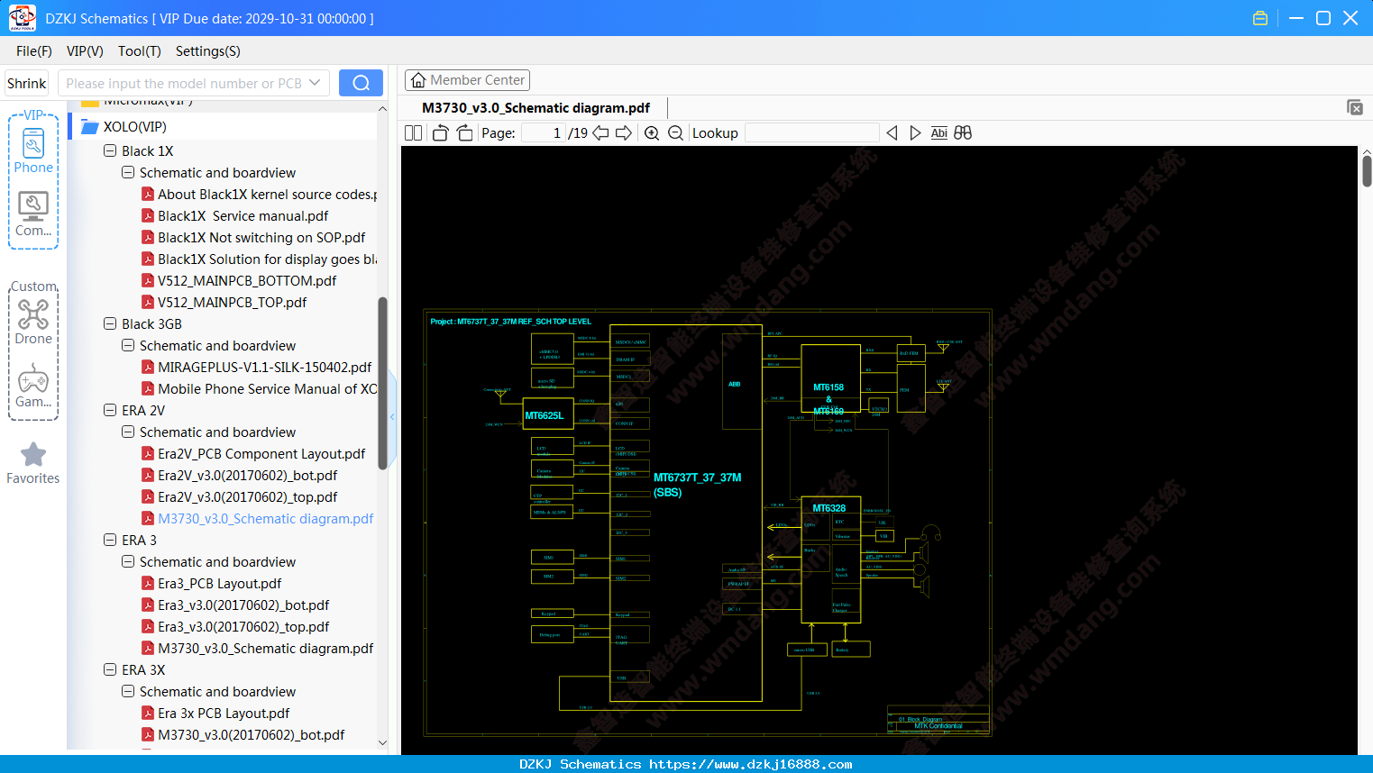Collapse the Black 3GB node
The image size is (1373, 773).
(x=110, y=324)
